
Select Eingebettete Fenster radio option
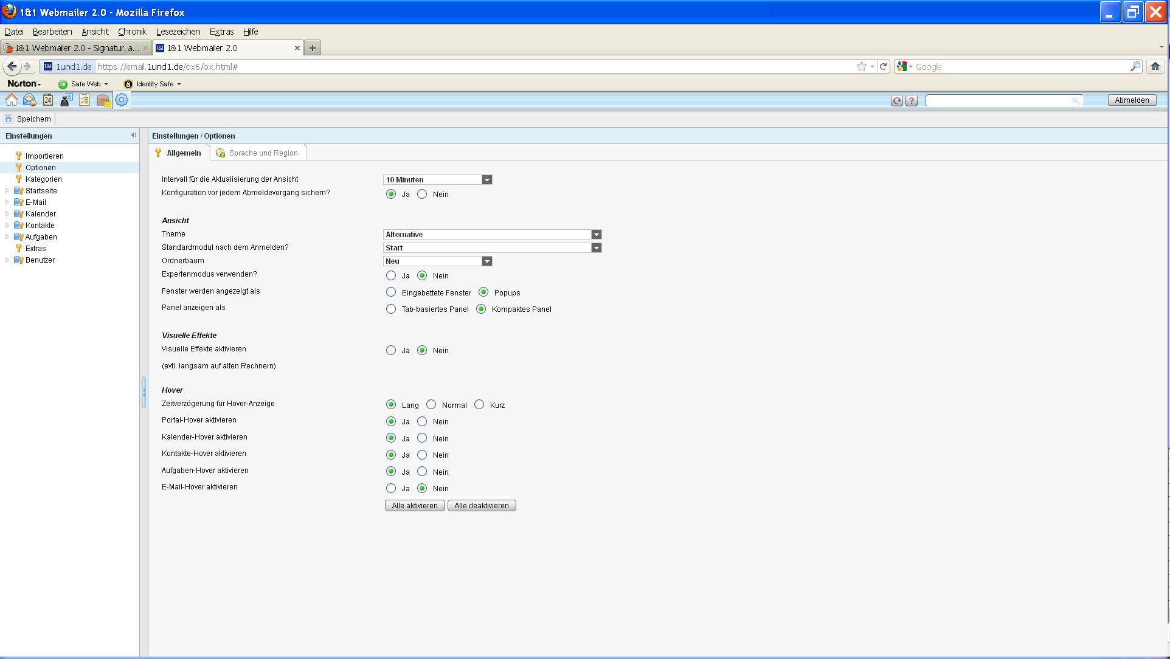[x=391, y=292]
